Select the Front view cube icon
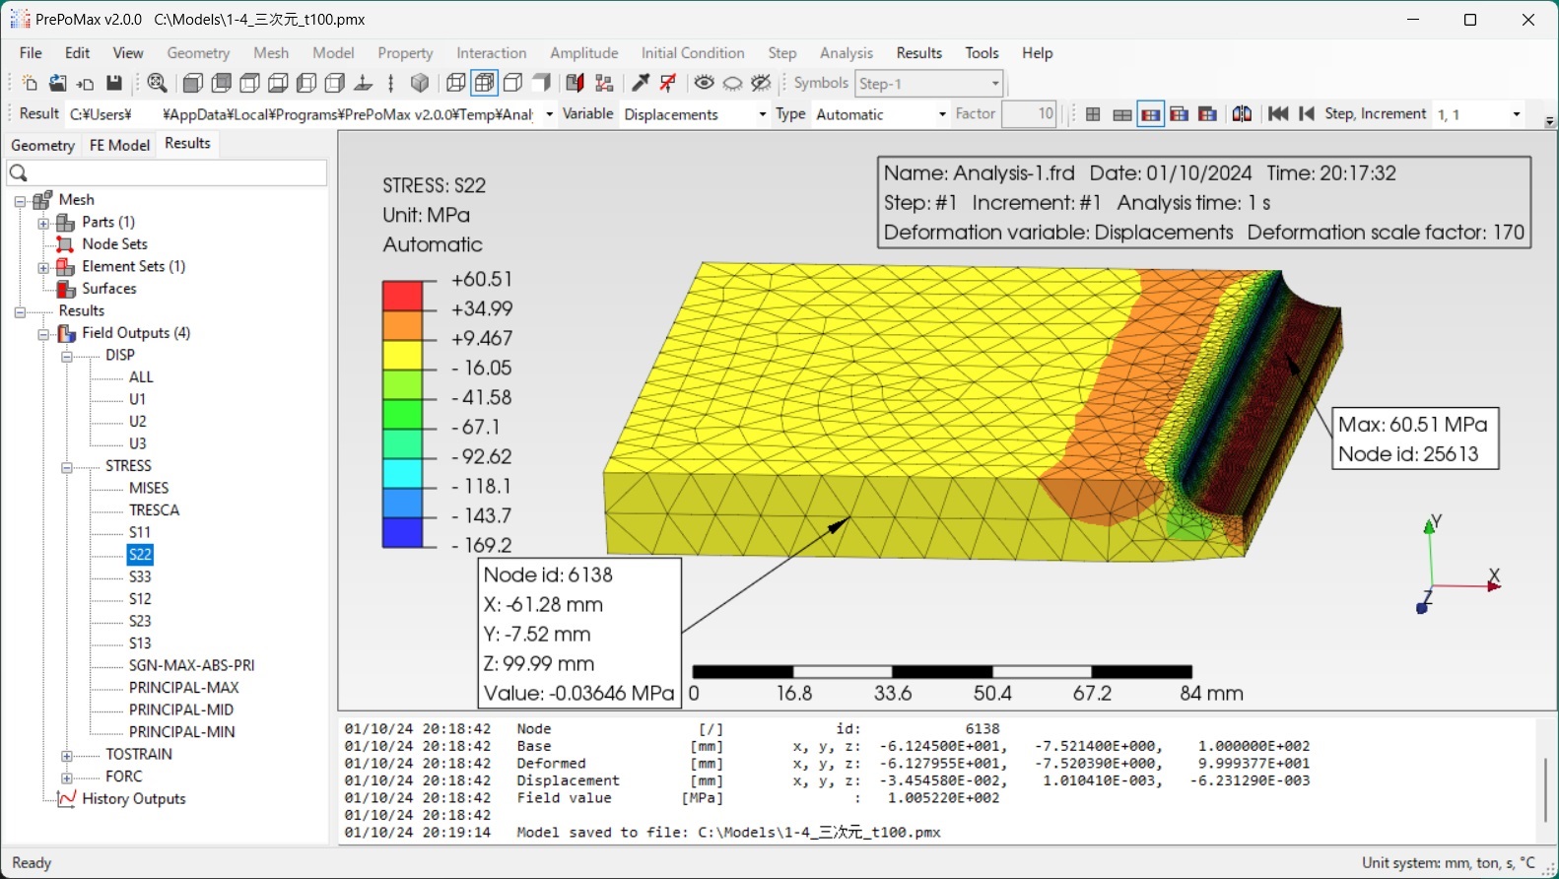The height and width of the screenshot is (879, 1559). 193,83
